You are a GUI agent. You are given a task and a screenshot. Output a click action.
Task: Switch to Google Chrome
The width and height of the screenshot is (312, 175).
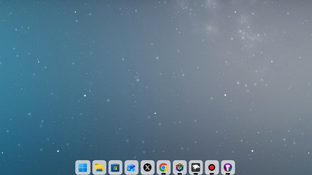164,167
